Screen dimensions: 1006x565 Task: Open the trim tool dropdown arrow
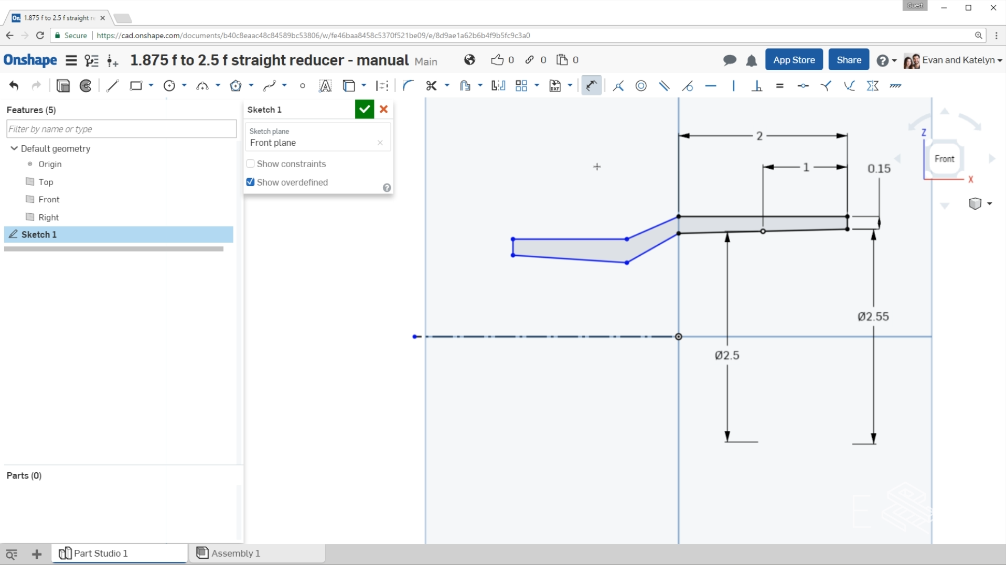tap(447, 85)
